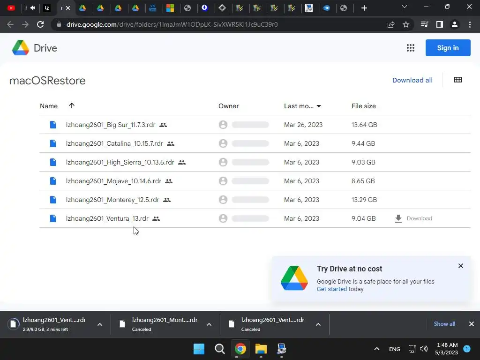Expand options for canceled Mont....rdr download
This screenshot has height=360, width=480.
point(209,324)
